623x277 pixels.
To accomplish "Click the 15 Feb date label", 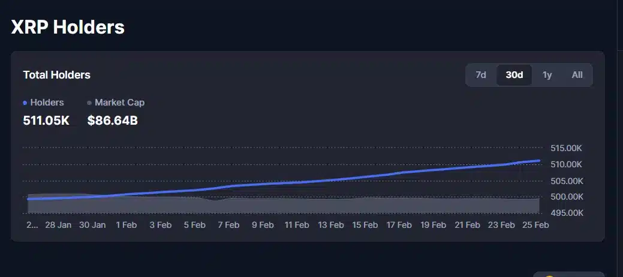I will click(365, 225).
